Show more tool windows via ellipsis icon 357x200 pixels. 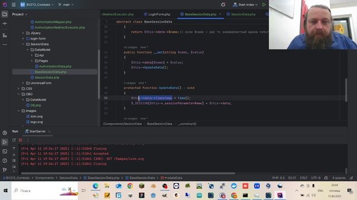[4, 44]
